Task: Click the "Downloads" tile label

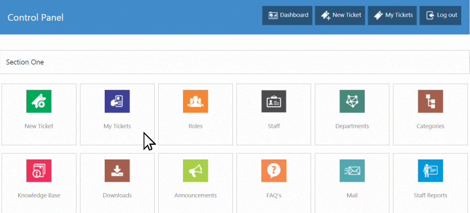Action: pos(117,195)
